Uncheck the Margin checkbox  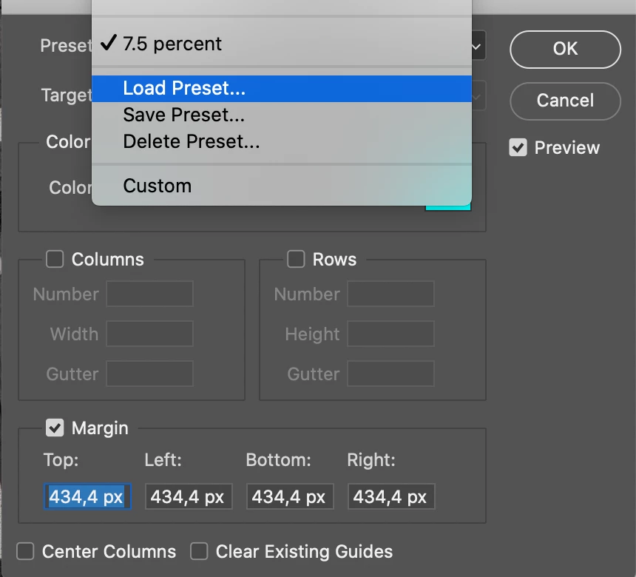click(55, 428)
